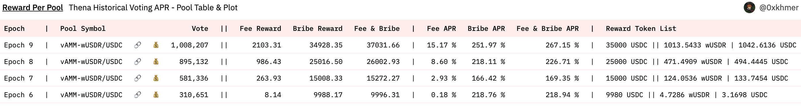Open the chain link icon for Epoch 6
This screenshot has width=801, height=108.
[138, 95]
